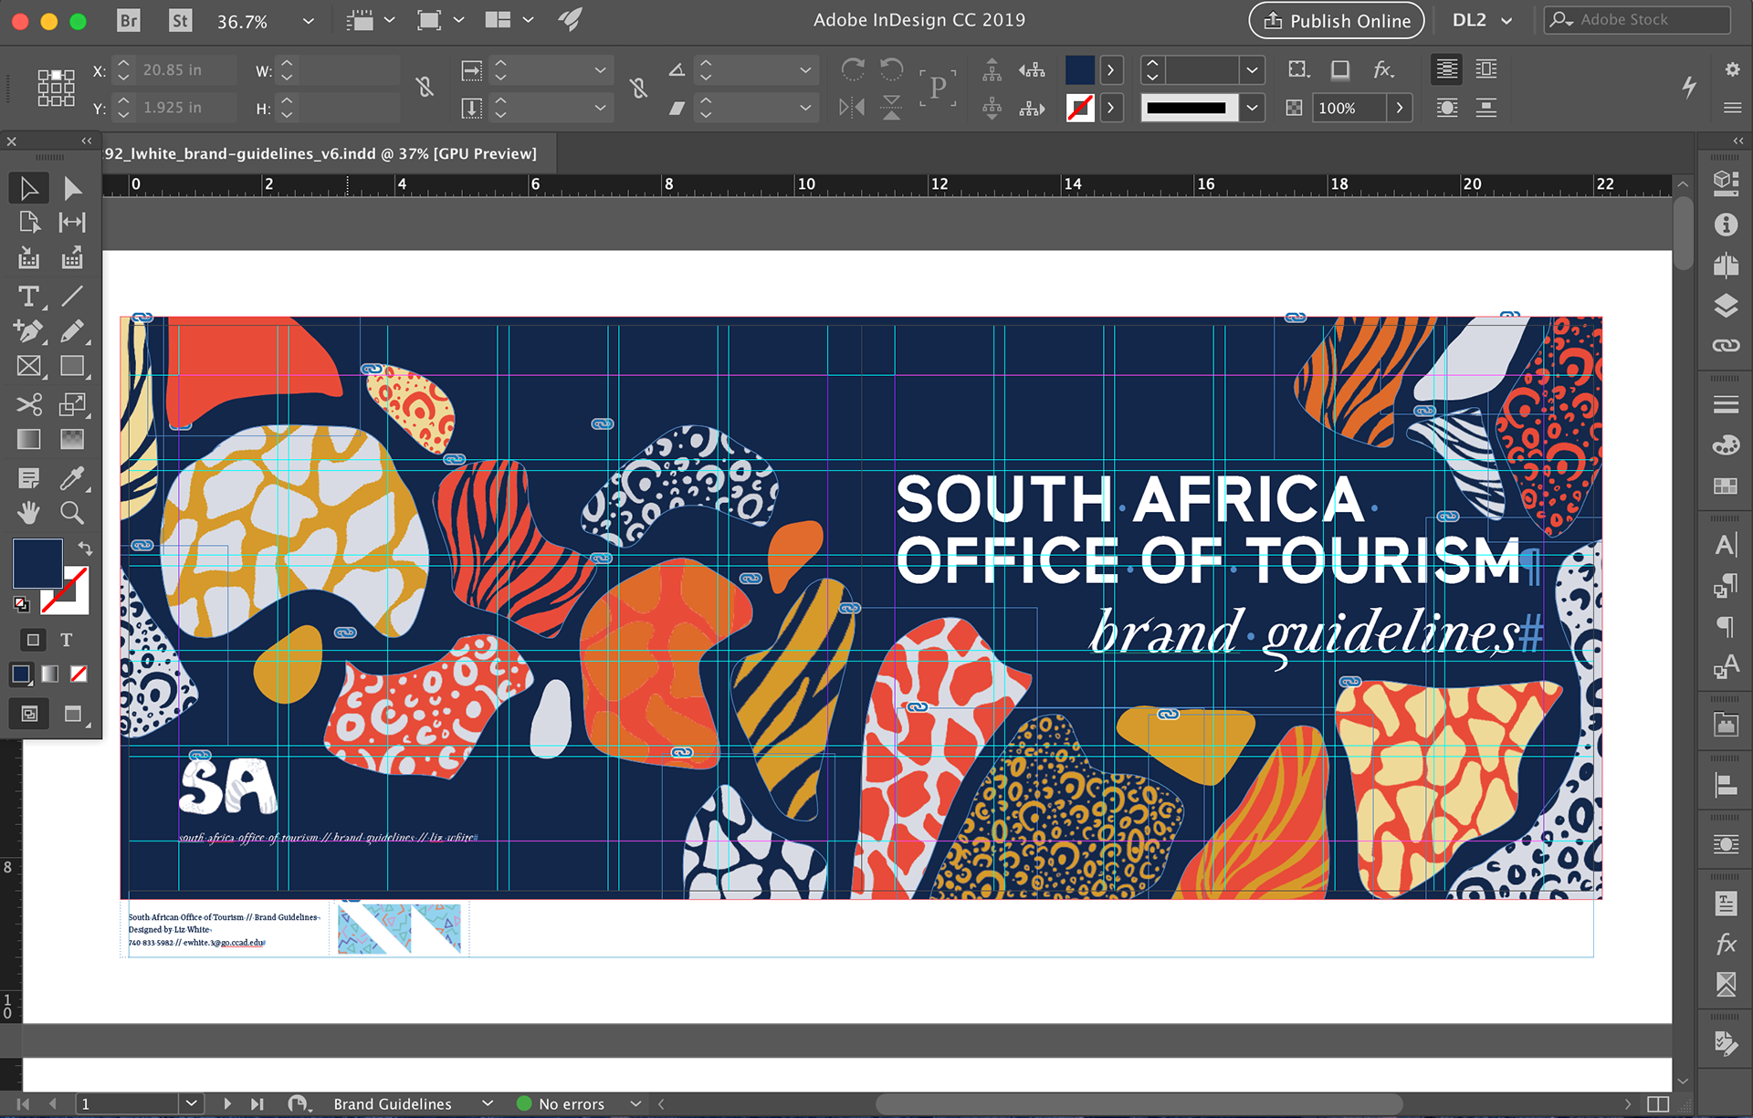Set formatting affects container
The image size is (1753, 1118).
33,640
